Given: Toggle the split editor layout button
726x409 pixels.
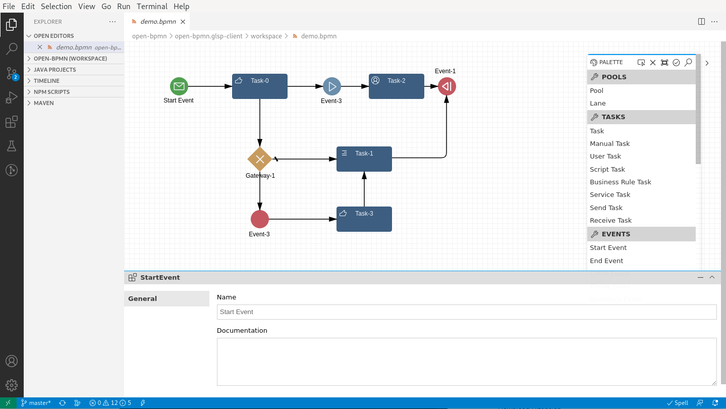Looking at the screenshot, I should click(701, 22).
